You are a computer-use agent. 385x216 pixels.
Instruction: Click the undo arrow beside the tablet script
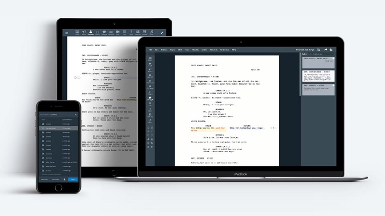tap(76, 78)
